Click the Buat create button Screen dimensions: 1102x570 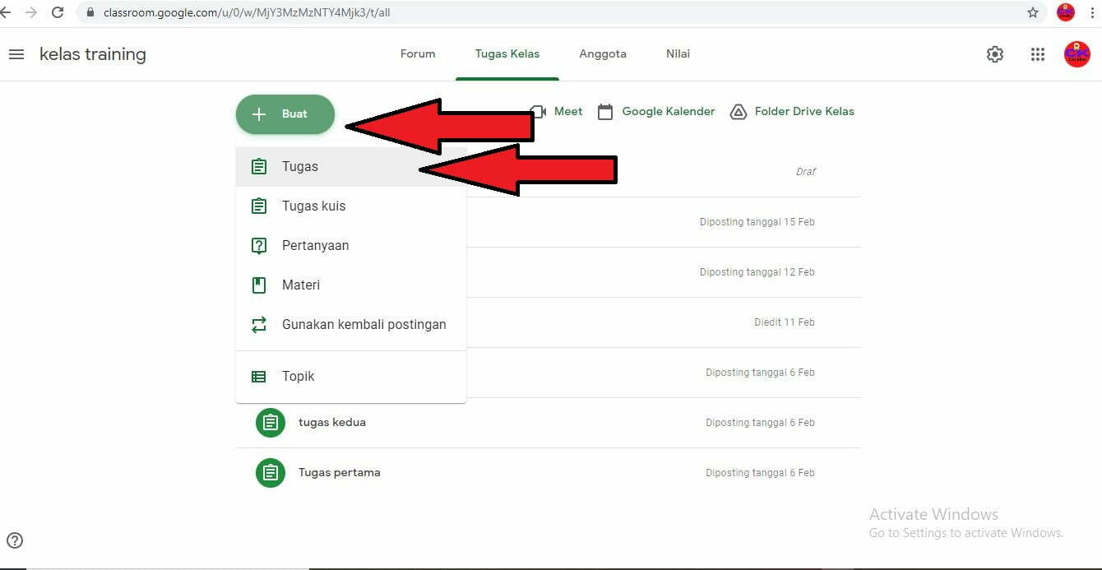[x=285, y=114]
